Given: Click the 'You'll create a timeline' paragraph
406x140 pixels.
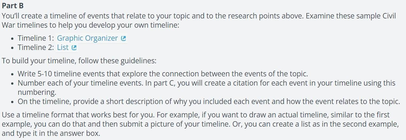Looking at the screenshot, I should point(199,20).
